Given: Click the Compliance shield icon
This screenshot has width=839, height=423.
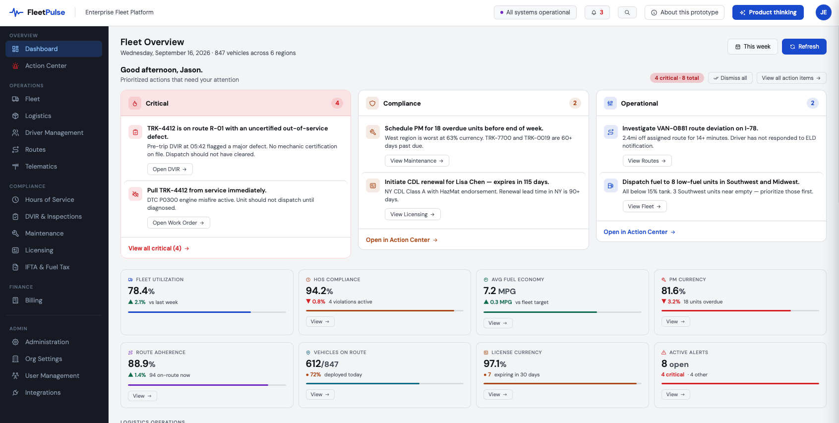Looking at the screenshot, I should (x=372, y=103).
